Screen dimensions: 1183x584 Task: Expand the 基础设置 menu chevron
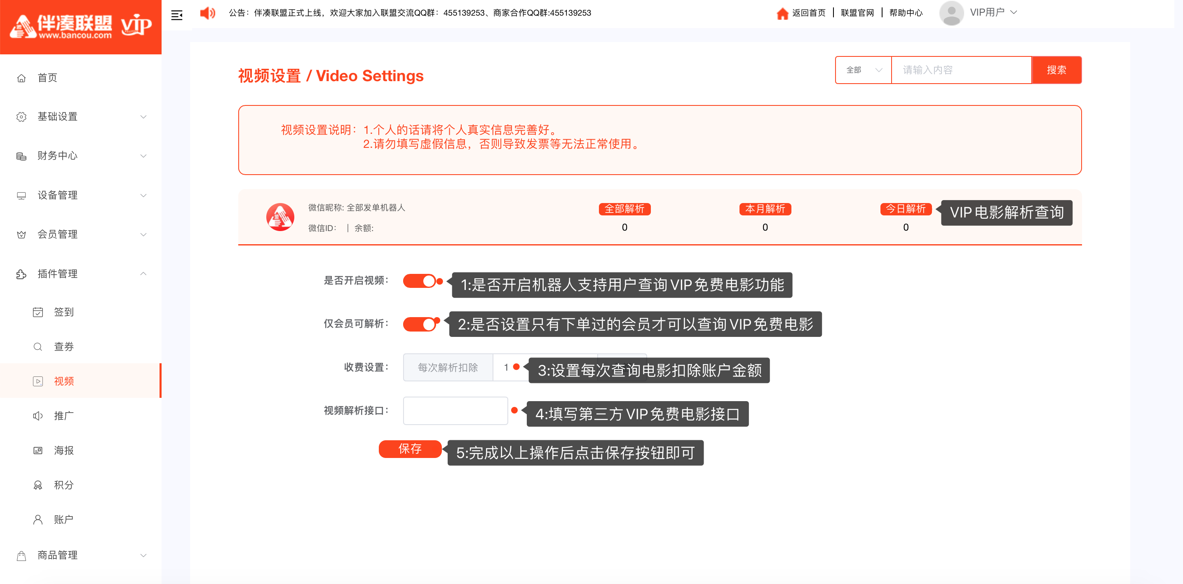click(143, 117)
